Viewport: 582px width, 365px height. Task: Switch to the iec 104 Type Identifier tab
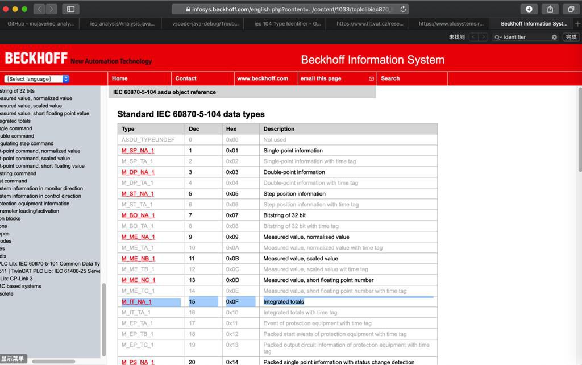287,23
